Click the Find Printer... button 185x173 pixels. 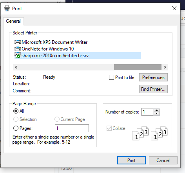click(x=153, y=89)
